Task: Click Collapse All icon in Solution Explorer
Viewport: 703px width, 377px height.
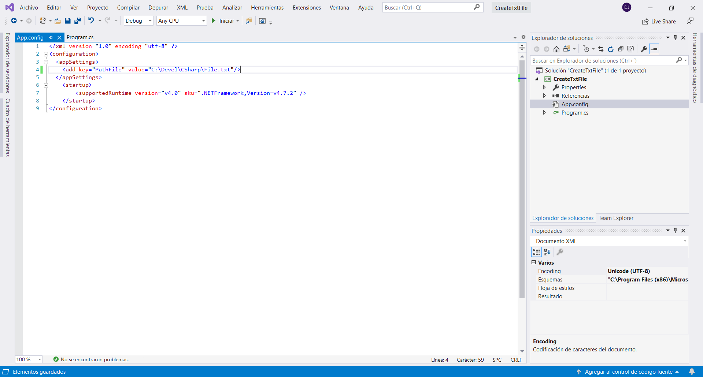Action: [620, 49]
